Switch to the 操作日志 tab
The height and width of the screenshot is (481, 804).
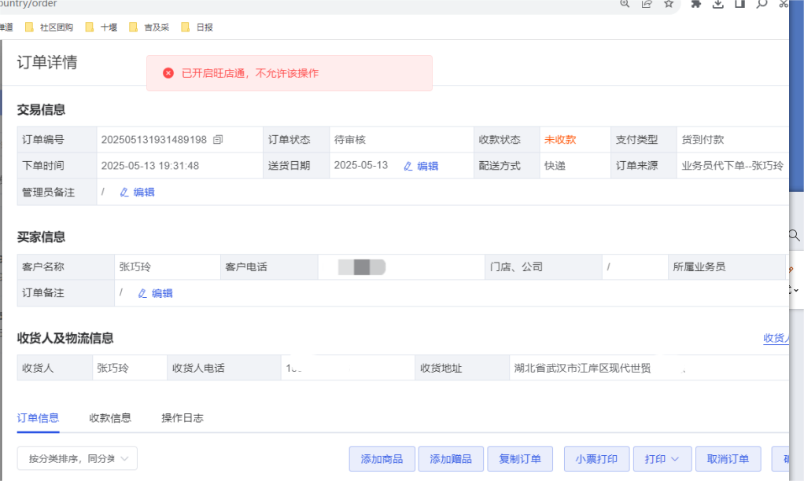pos(183,418)
